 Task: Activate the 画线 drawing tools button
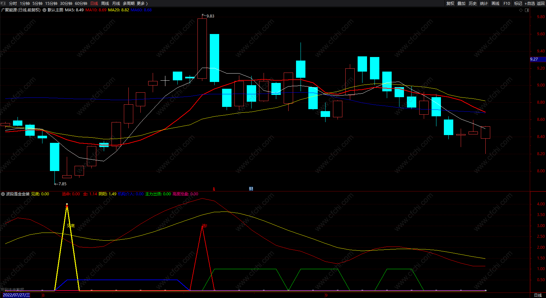click(495, 3)
